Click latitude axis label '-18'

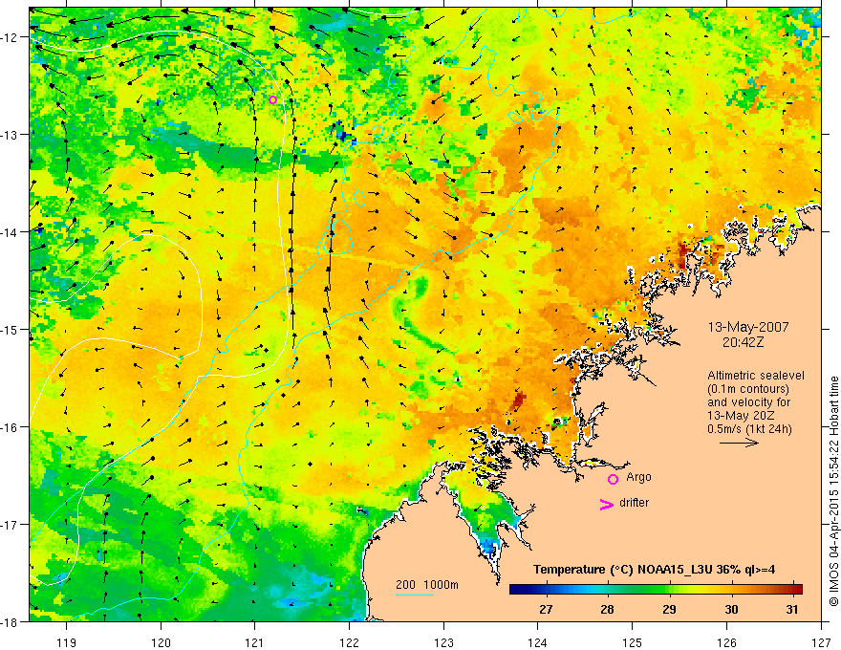[x=11, y=621]
